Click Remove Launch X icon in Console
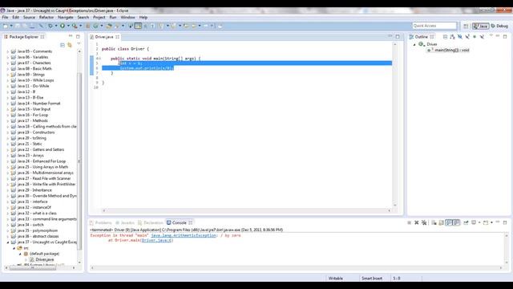This screenshot has height=289, width=513. tap(417, 223)
